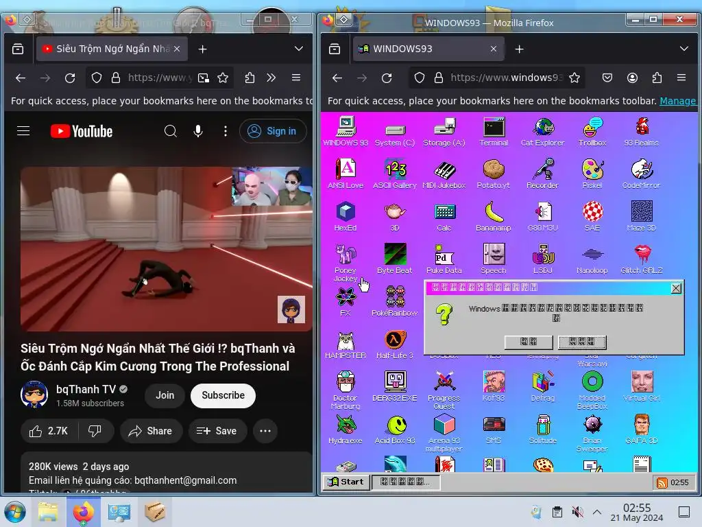The image size is (702, 527).
Task: Open Cat Explorer browser icon
Action: [543, 132]
